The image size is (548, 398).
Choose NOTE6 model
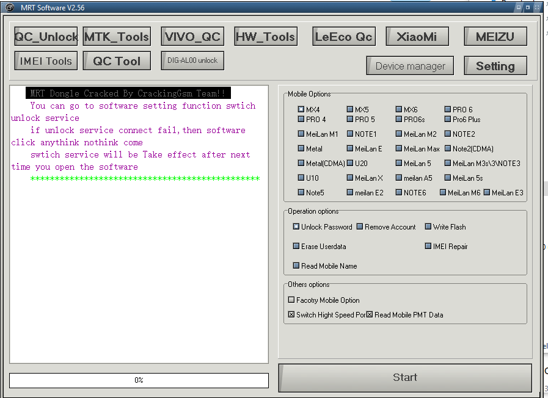point(411,193)
